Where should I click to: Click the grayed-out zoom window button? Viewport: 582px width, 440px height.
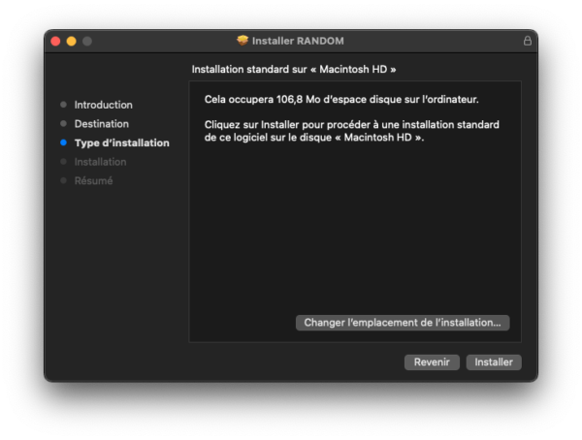point(86,41)
